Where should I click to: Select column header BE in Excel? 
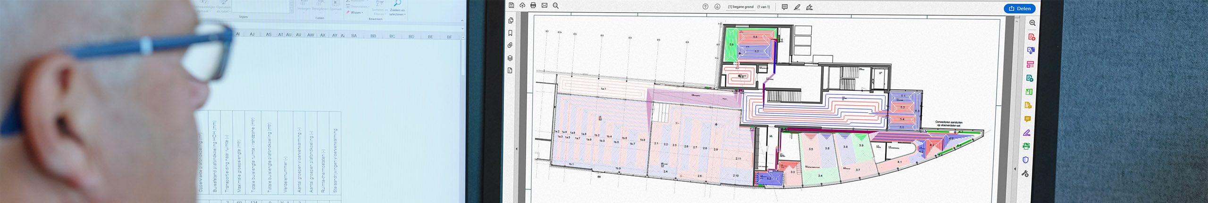point(430,37)
